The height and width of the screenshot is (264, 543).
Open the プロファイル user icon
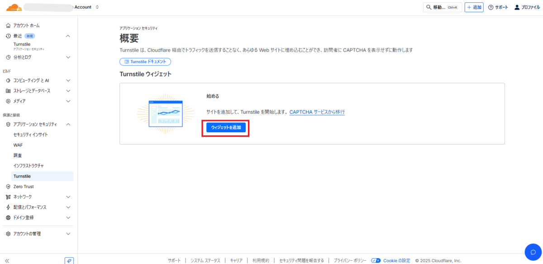coord(517,7)
